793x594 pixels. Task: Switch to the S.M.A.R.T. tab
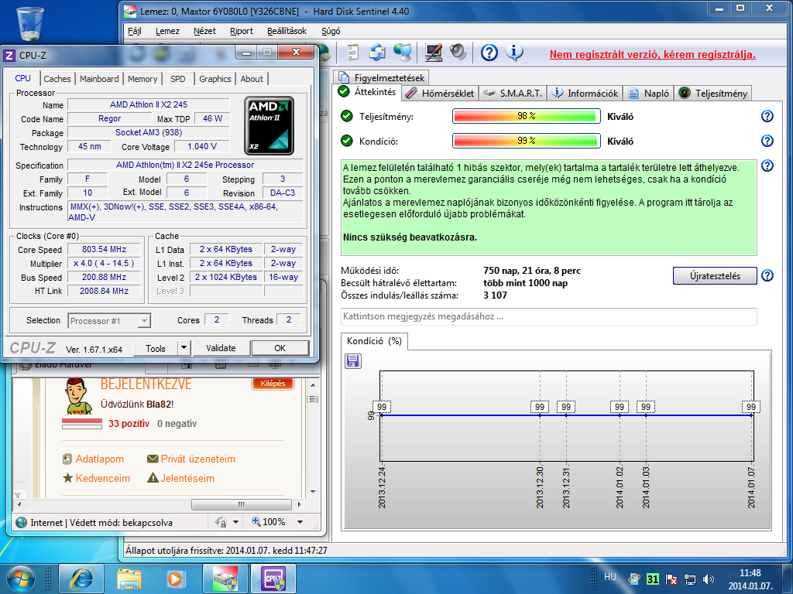[x=512, y=93]
